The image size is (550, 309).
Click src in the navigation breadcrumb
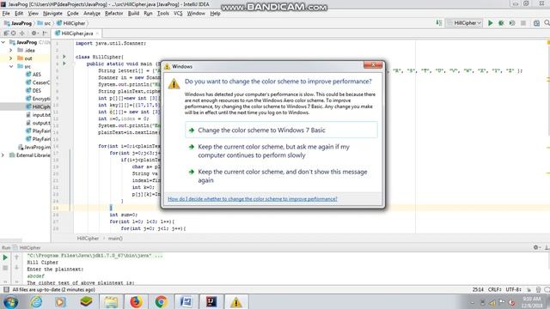44,23
